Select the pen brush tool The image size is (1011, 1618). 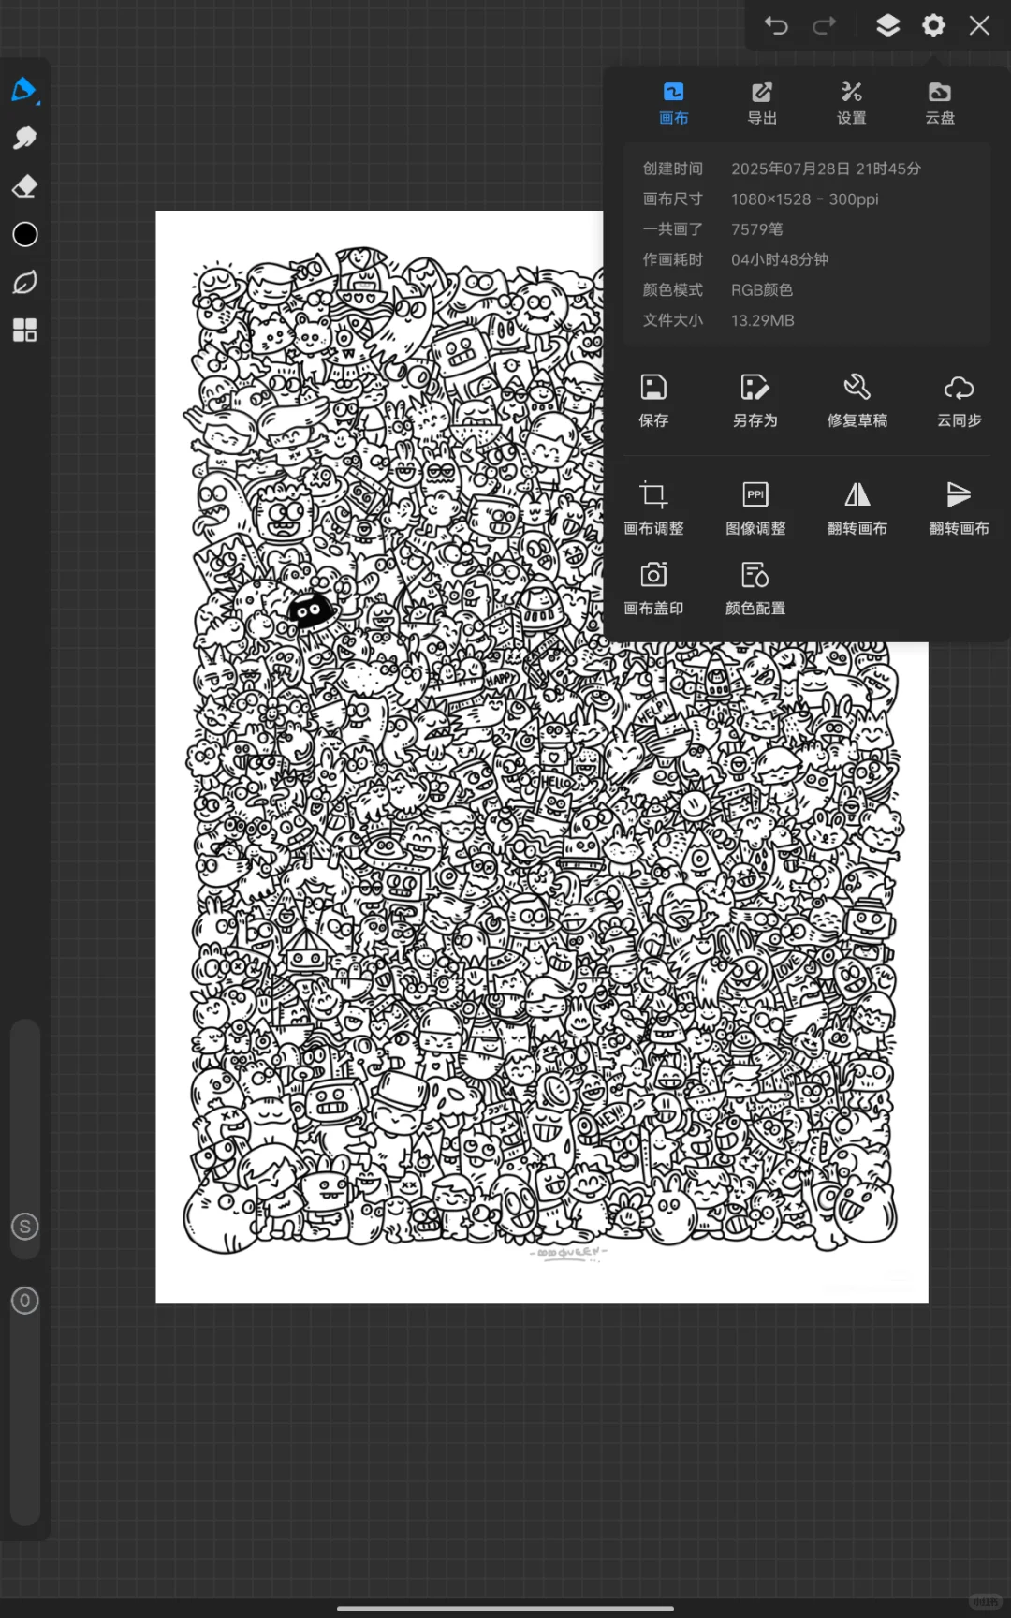tap(24, 90)
